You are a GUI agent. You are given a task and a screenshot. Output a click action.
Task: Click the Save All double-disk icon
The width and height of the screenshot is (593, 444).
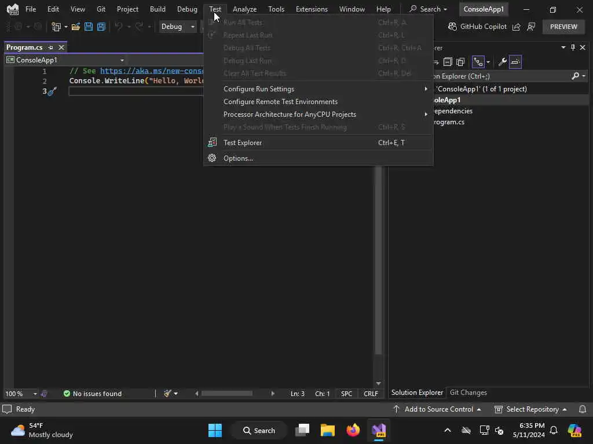point(101,27)
